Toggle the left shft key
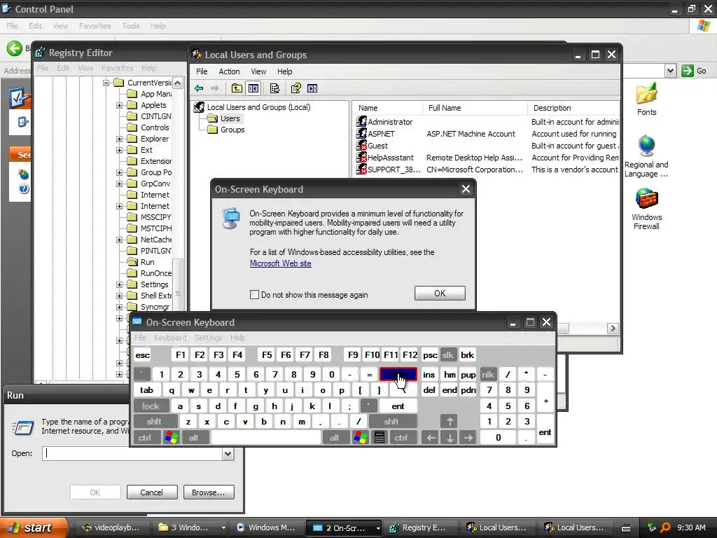The image size is (717, 538). [x=154, y=422]
